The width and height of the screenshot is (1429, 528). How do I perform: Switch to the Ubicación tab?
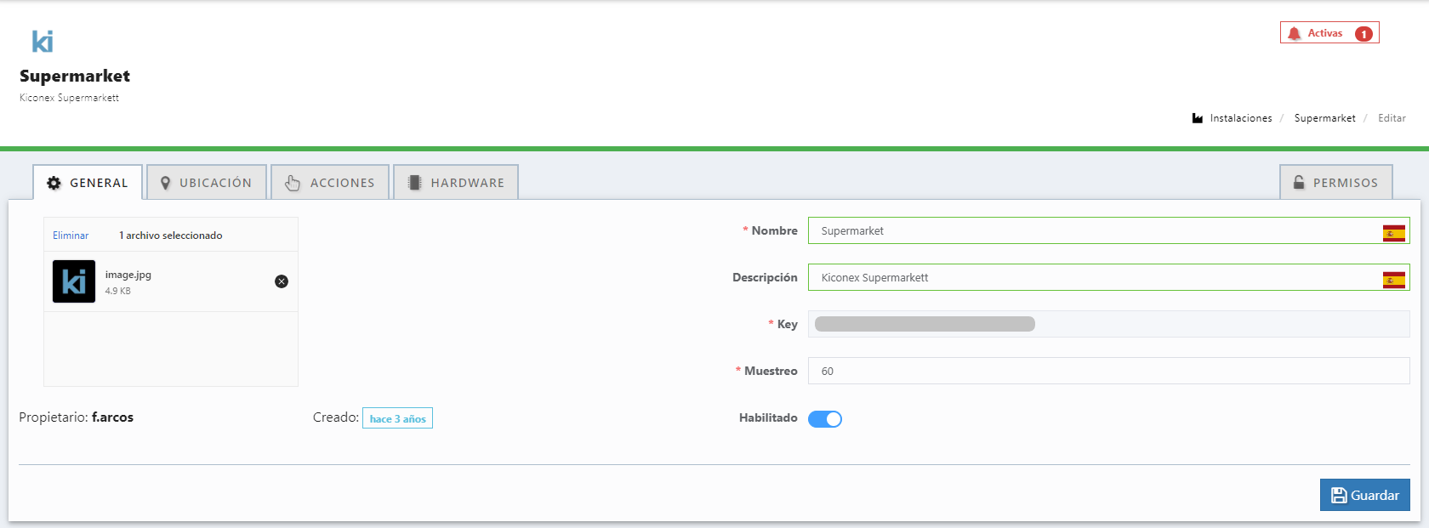[207, 183]
